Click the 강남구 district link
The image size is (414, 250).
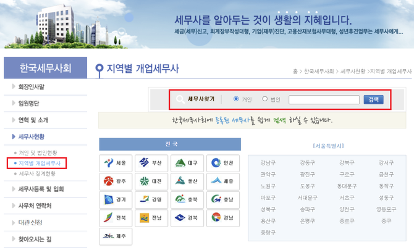click(268, 163)
